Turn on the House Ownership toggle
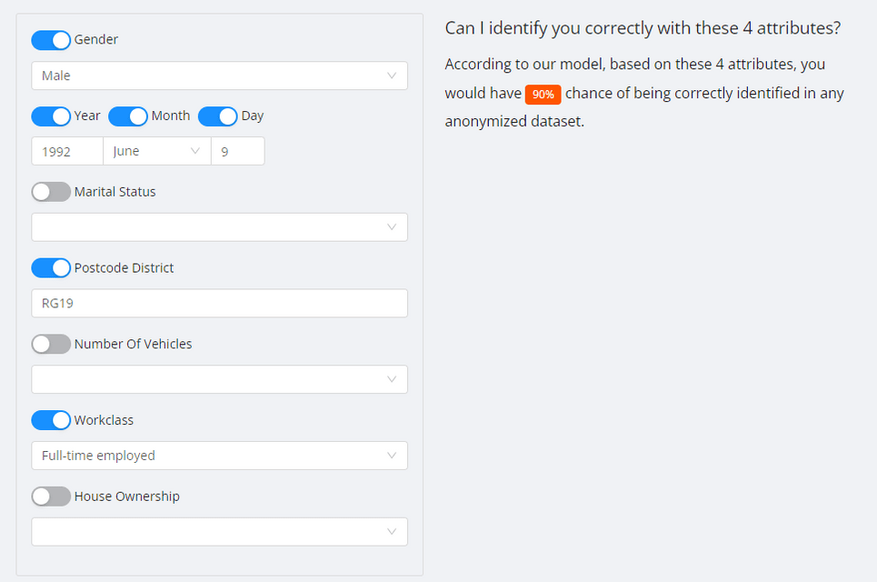Screen dimensions: 877x582 point(51,497)
